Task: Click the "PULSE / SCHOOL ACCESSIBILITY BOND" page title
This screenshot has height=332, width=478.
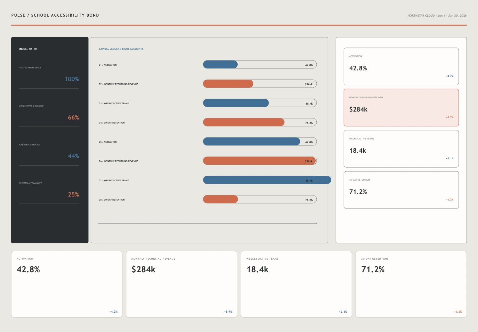Action: tap(55, 15)
